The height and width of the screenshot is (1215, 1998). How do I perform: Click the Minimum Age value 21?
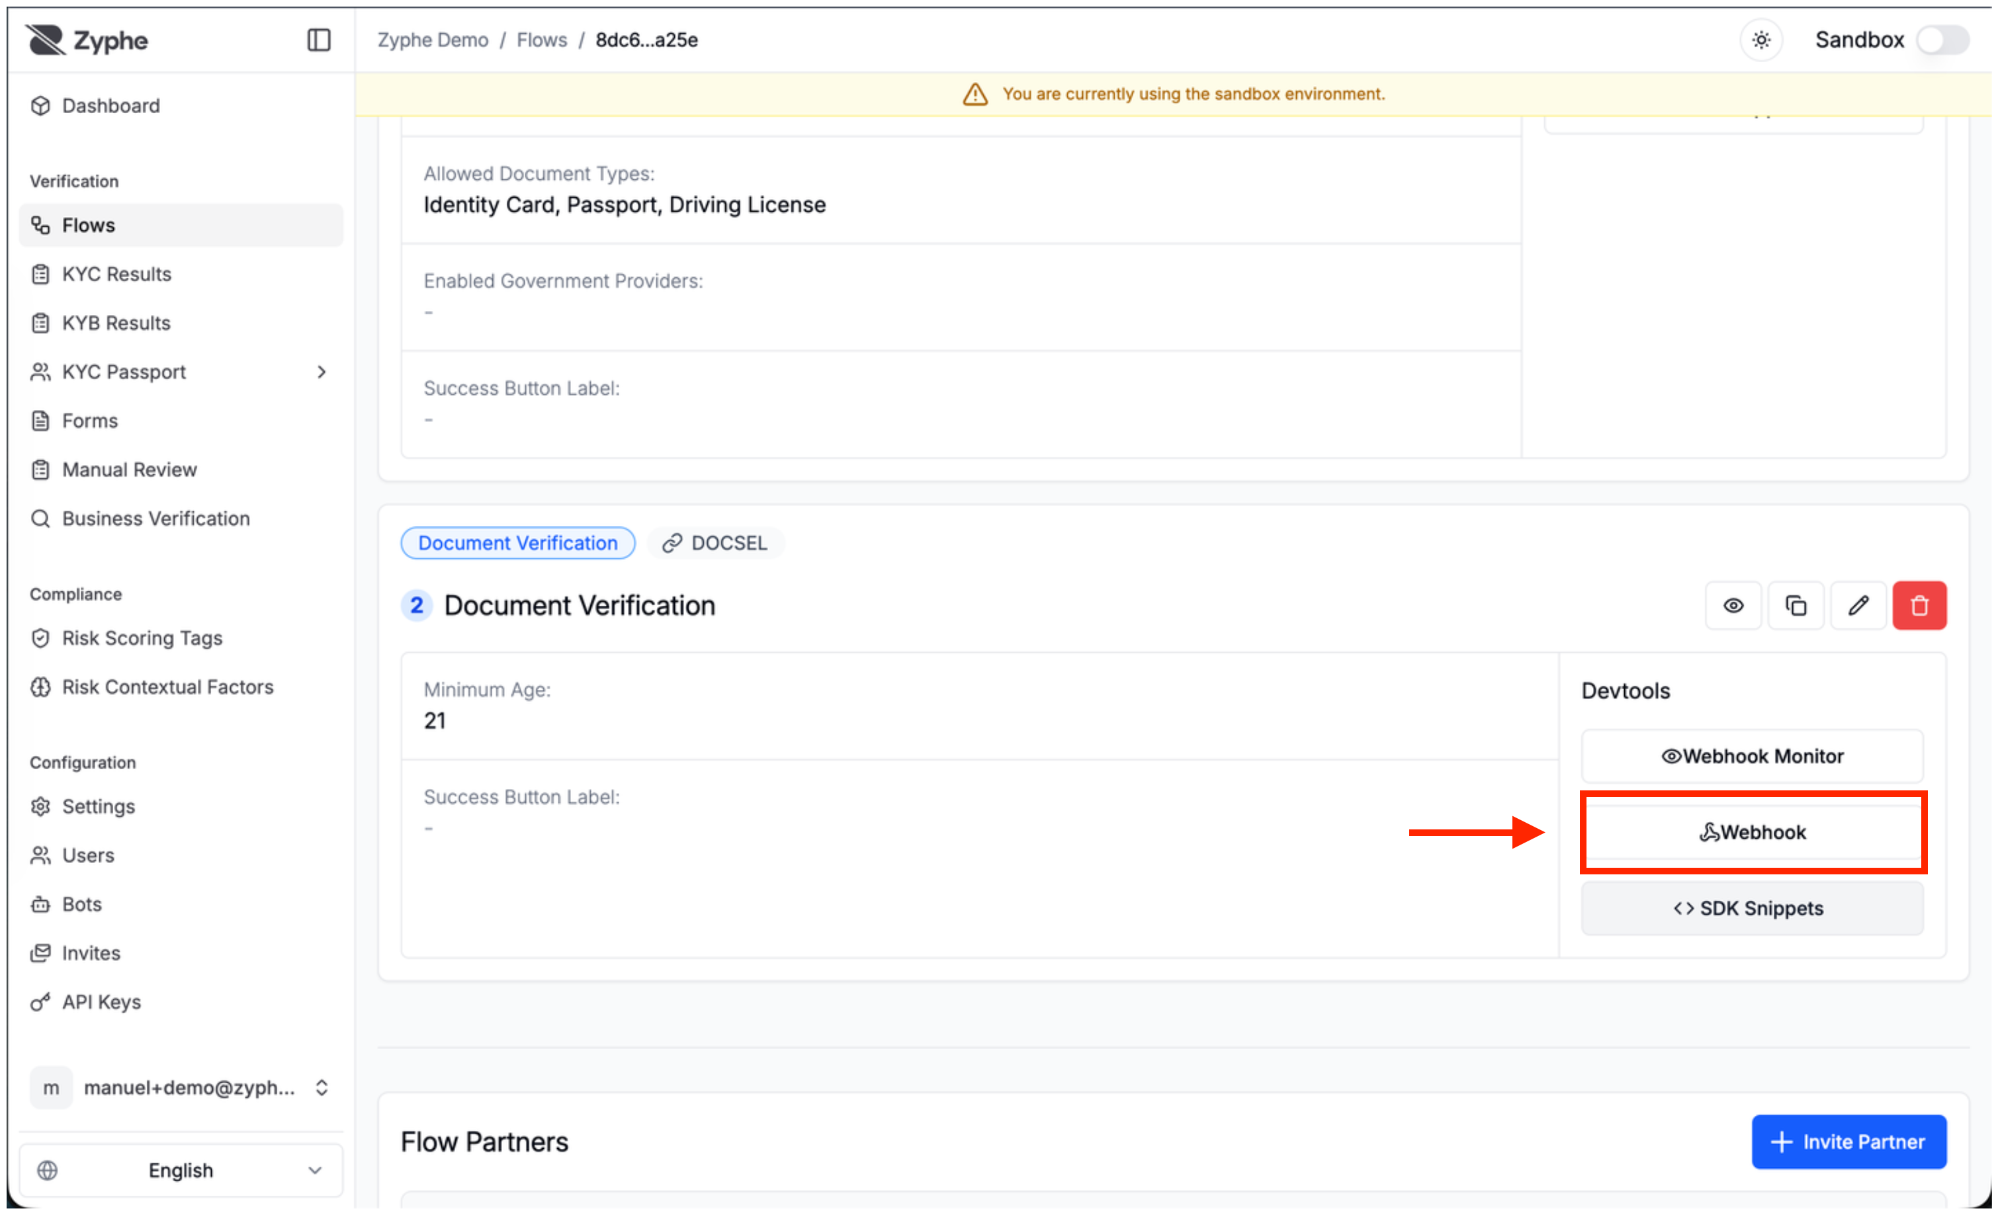pyautogui.click(x=435, y=720)
